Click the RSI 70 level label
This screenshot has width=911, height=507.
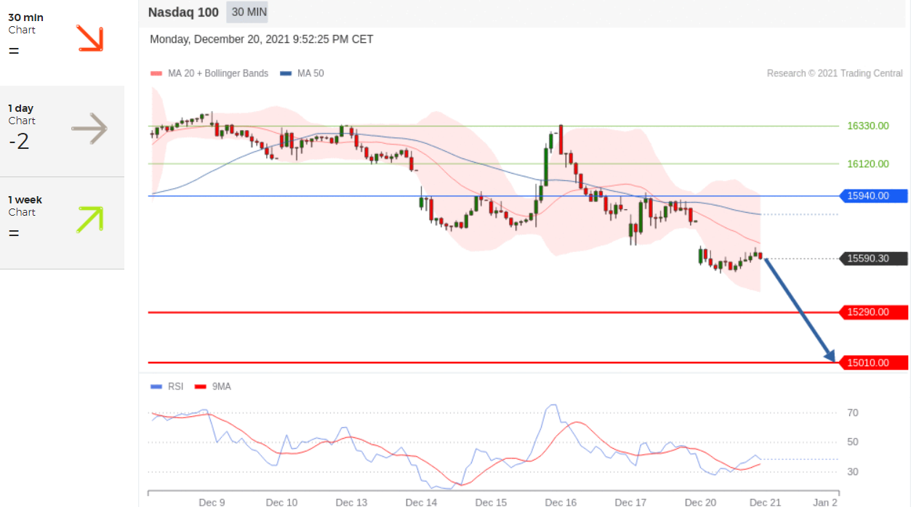point(853,413)
